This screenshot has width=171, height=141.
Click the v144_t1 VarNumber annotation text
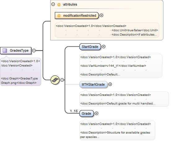tap(113, 66)
